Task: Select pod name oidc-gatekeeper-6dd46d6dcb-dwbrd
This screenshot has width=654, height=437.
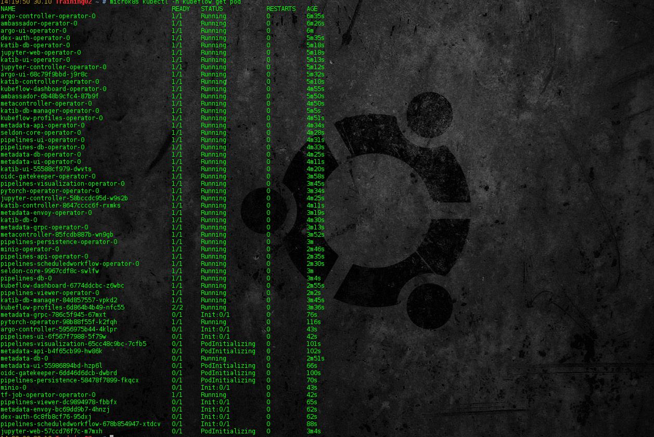Action: [59, 373]
